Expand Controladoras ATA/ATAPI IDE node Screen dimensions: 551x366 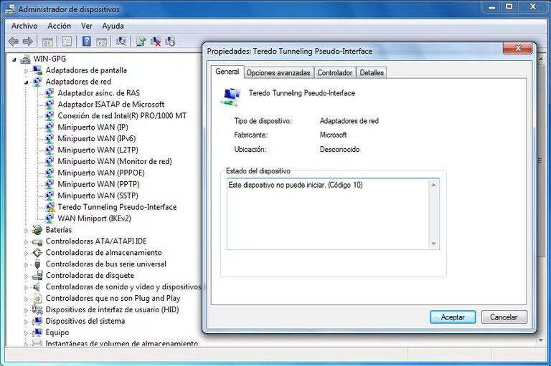tap(26, 242)
